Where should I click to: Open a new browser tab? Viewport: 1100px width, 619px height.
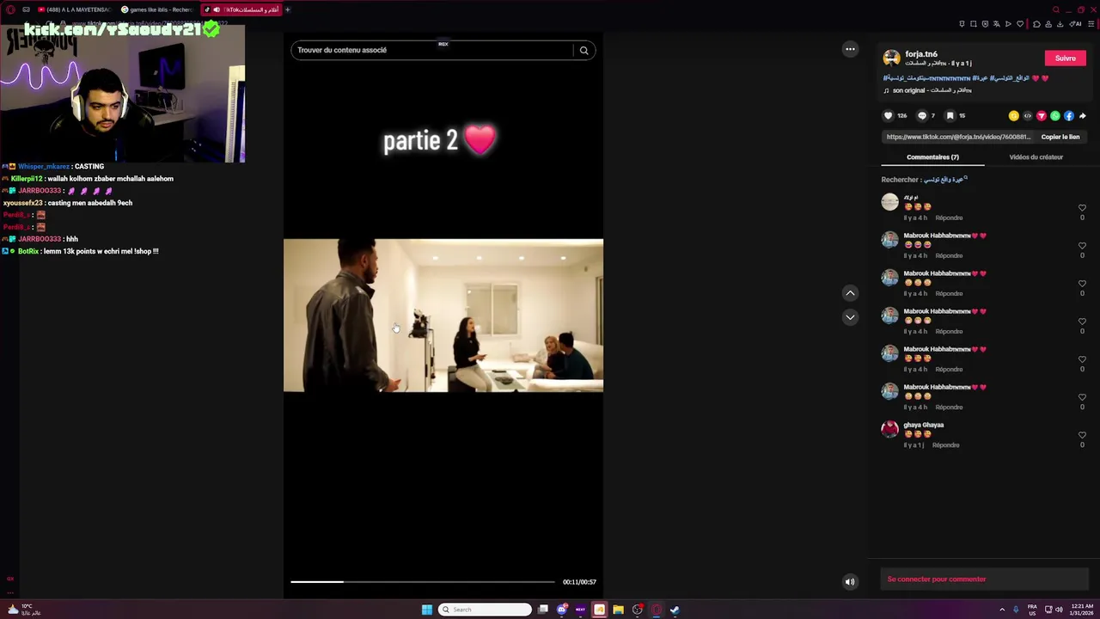287,9
